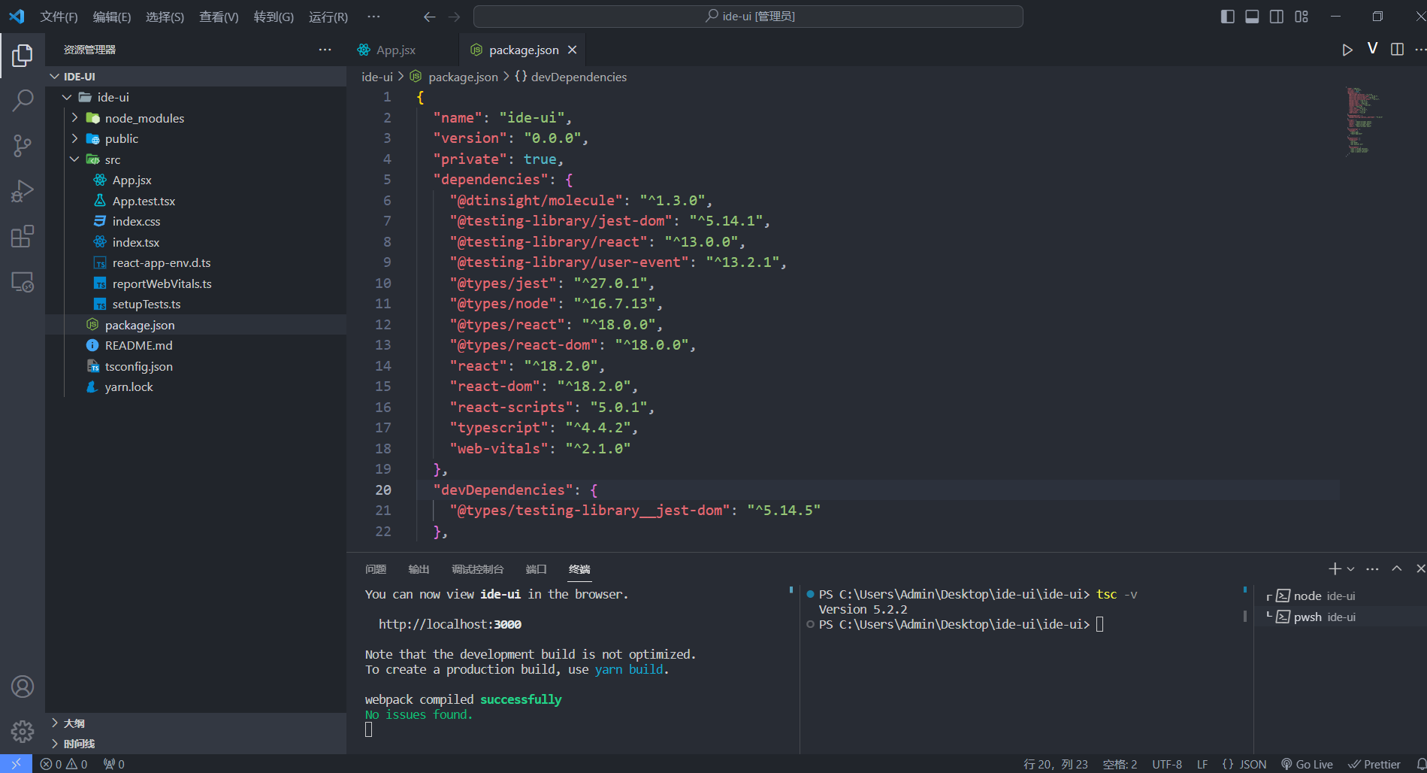1427x773 pixels.
Task: Toggle the Panel visibility
Action: click(1251, 16)
